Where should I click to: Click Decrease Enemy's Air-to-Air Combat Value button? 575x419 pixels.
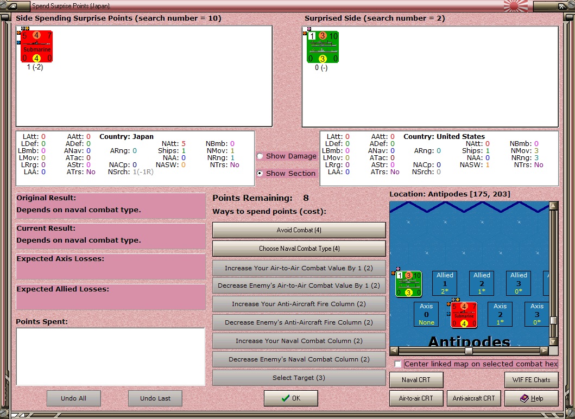tap(299, 285)
